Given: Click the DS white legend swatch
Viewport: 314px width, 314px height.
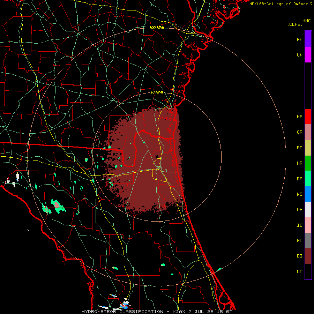Looking at the screenshot, I should 308,209.
